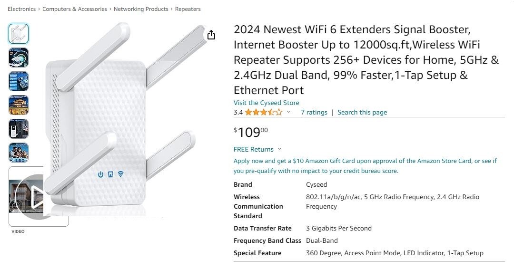Navigate to the Repeaters breadcrumb
The image size is (514, 269).
[x=188, y=9]
